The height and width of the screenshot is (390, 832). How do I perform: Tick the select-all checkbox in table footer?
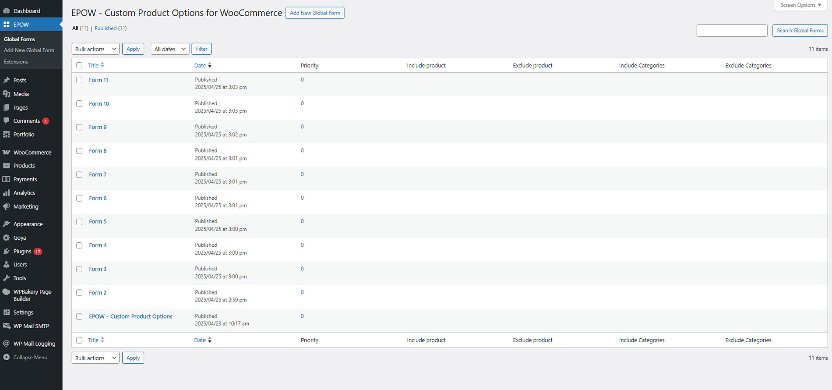pos(79,340)
